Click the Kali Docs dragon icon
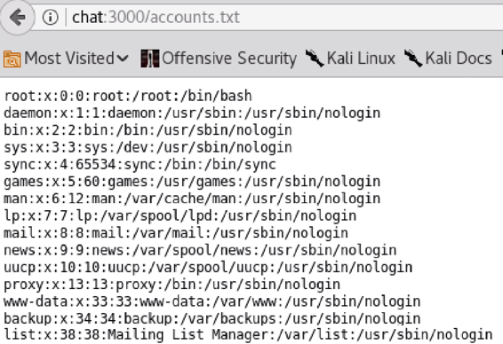 point(413,59)
